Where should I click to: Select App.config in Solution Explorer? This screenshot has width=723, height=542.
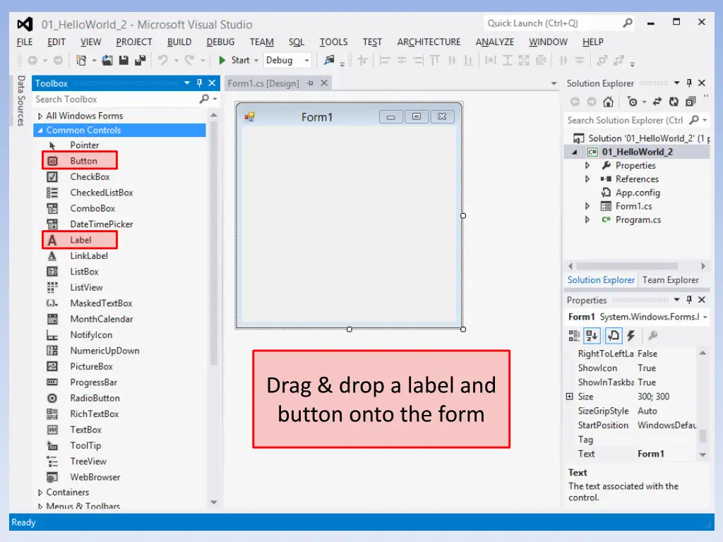(638, 193)
